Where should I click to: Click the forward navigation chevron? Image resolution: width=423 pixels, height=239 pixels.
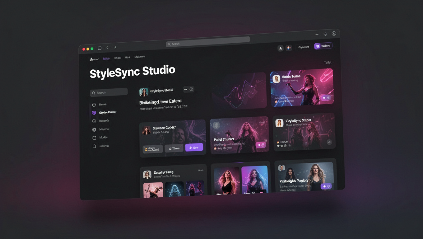tap(115, 47)
